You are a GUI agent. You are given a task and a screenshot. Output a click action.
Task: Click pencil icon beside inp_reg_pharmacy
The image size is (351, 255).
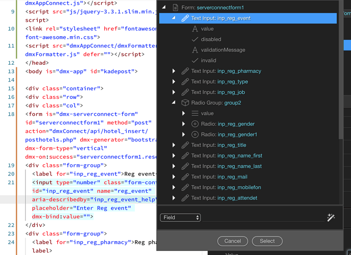click(185, 71)
